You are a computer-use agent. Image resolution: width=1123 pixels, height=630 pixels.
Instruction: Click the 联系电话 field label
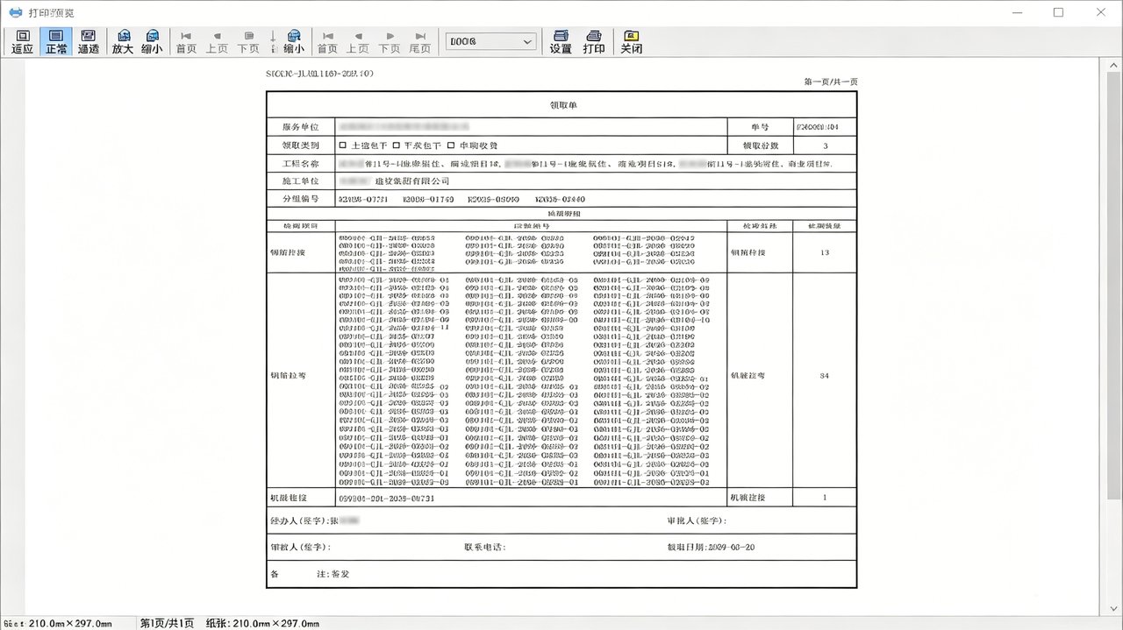pos(484,547)
